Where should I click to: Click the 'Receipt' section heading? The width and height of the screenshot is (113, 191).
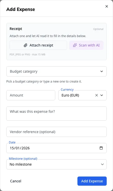(16, 29)
